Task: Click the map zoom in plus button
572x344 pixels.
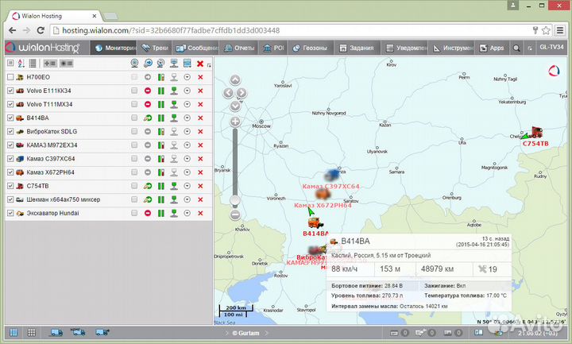Action: pos(235,122)
